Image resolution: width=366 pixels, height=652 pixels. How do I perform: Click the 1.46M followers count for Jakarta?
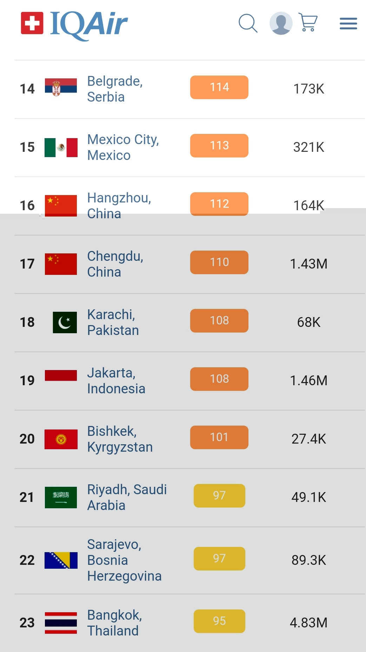(x=308, y=381)
